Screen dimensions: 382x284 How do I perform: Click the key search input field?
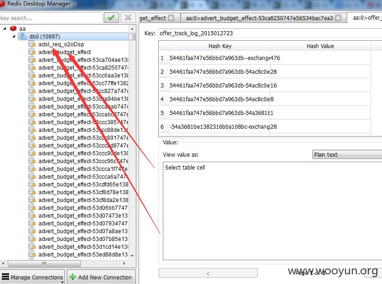pos(51,18)
